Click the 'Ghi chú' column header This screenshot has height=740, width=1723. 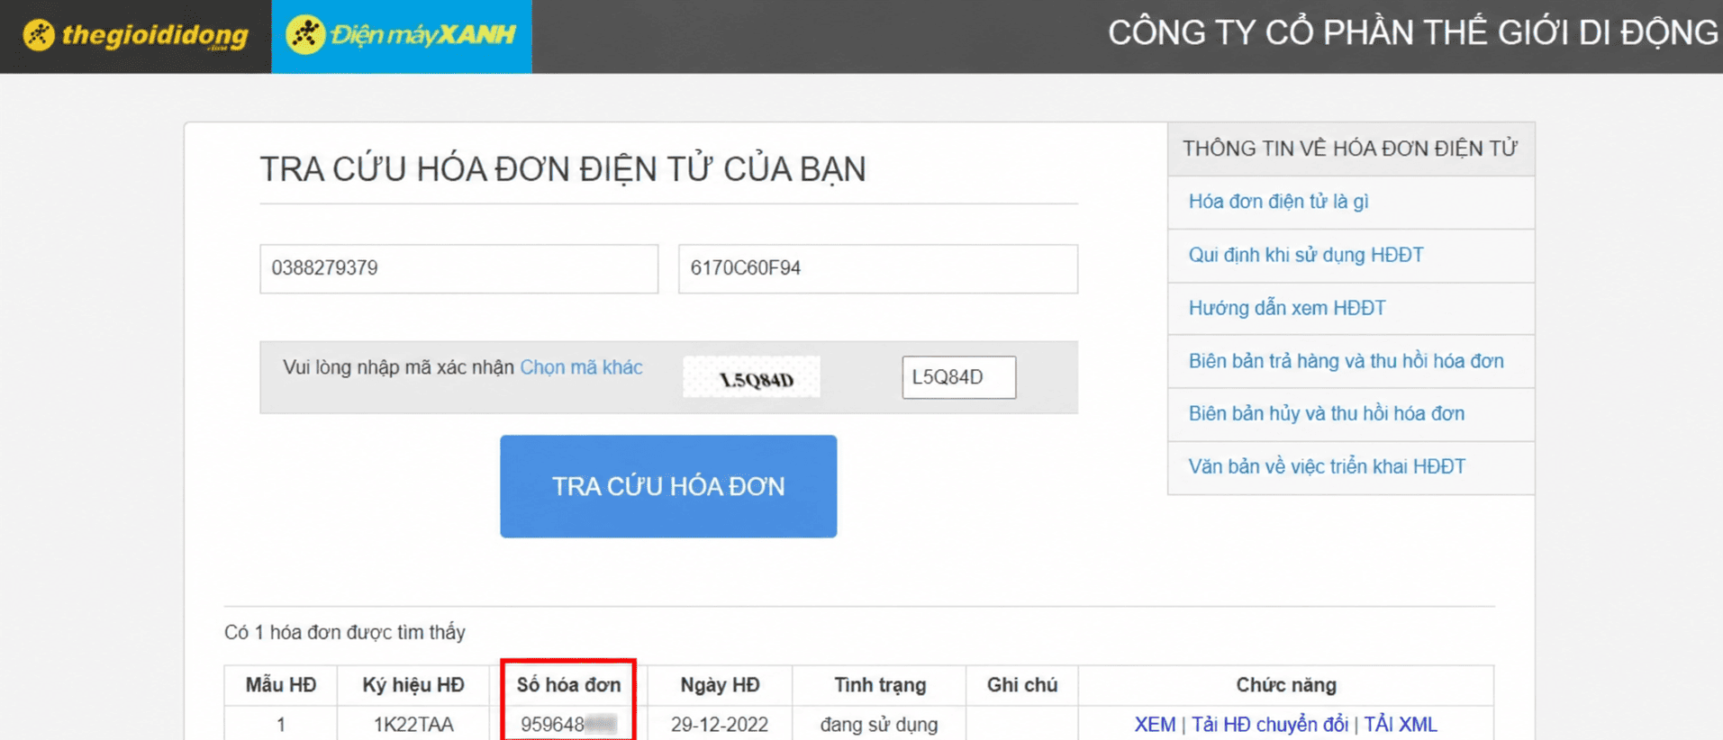1021,685
